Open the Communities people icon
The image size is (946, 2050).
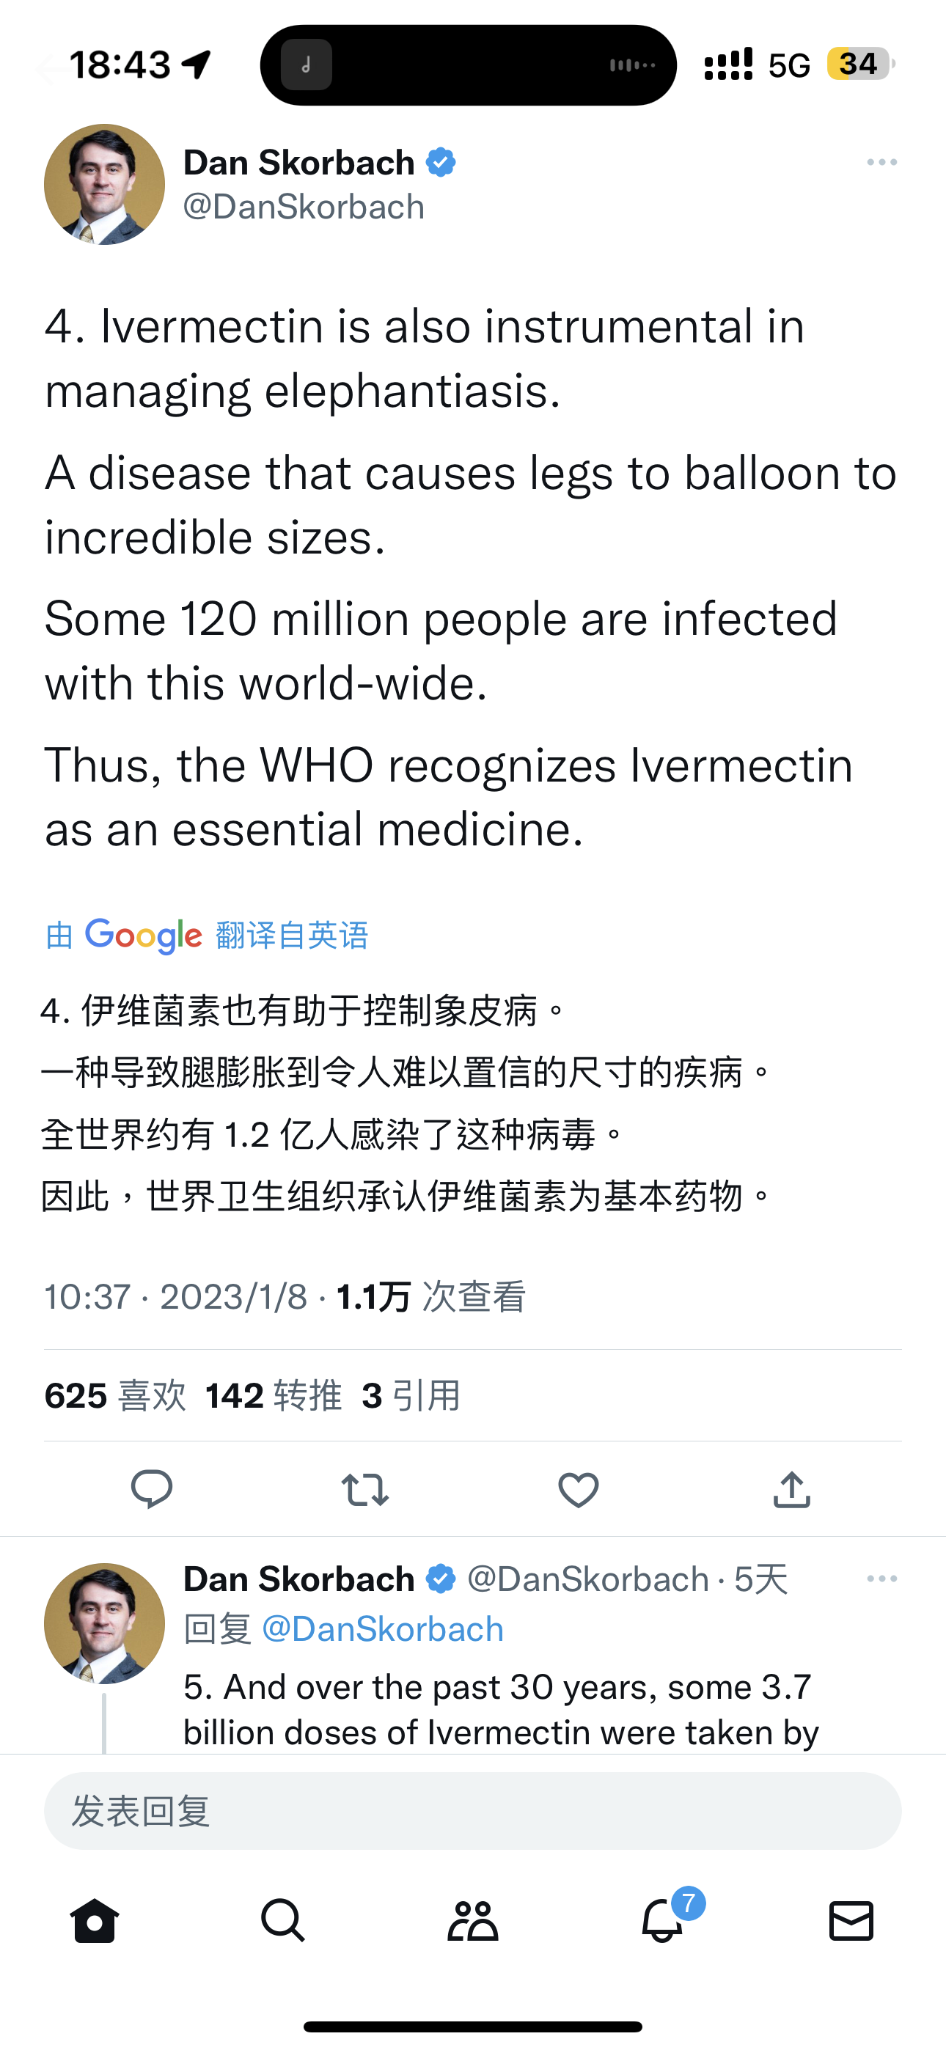[473, 1921]
